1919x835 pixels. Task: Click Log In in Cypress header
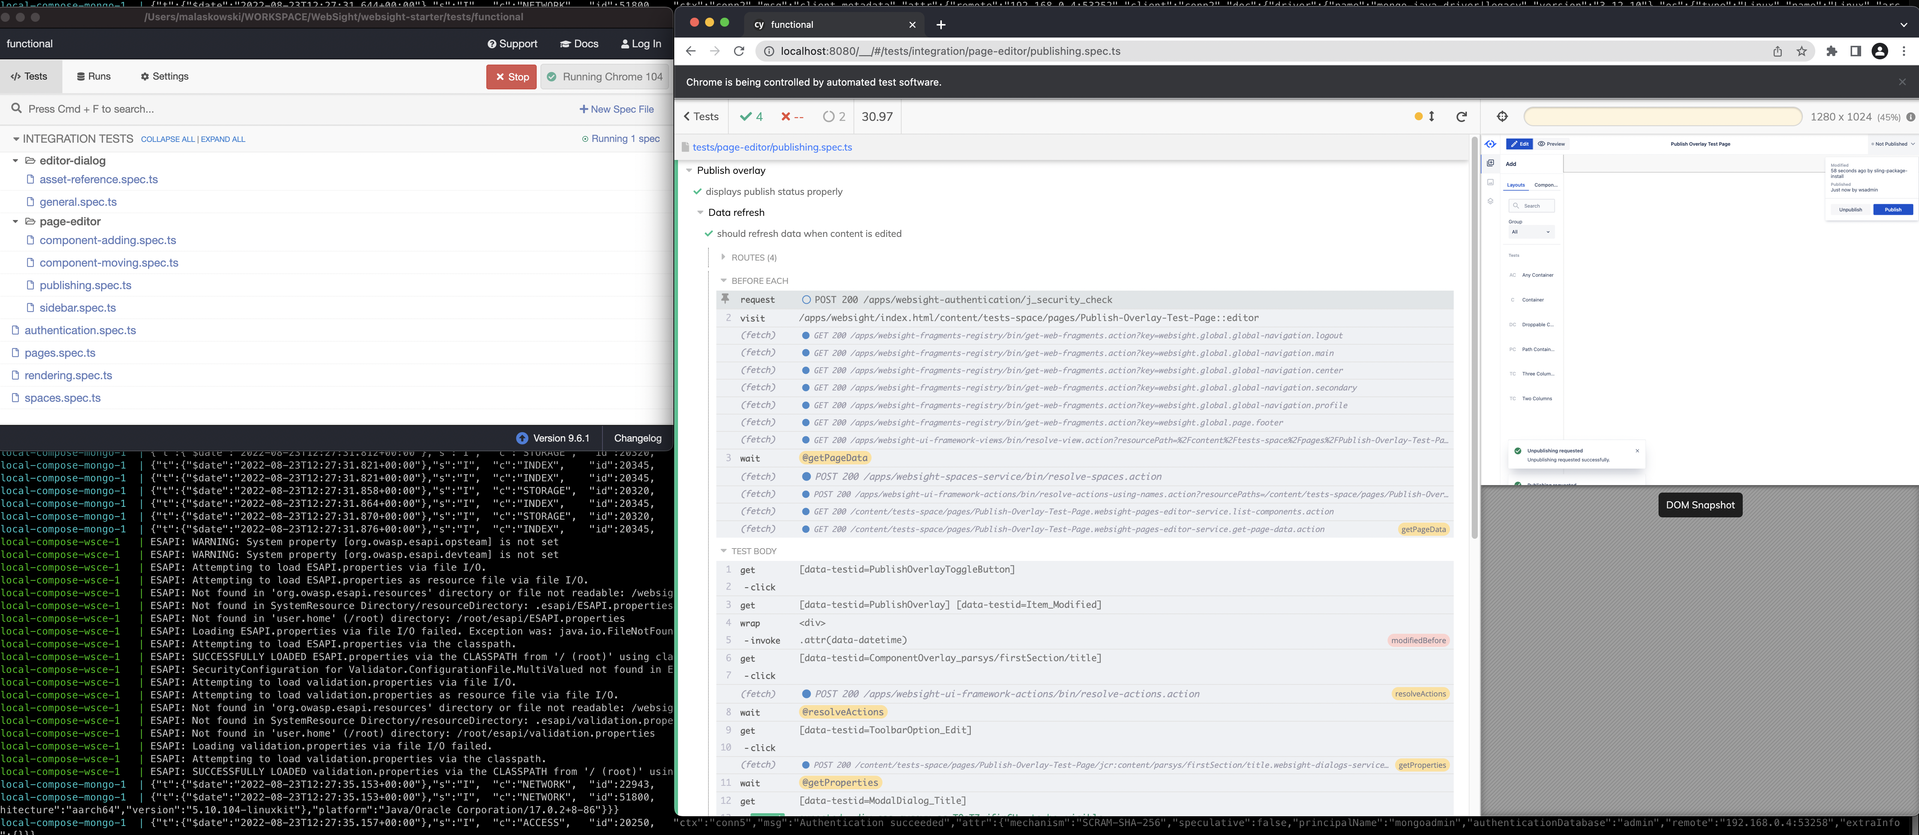click(641, 44)
